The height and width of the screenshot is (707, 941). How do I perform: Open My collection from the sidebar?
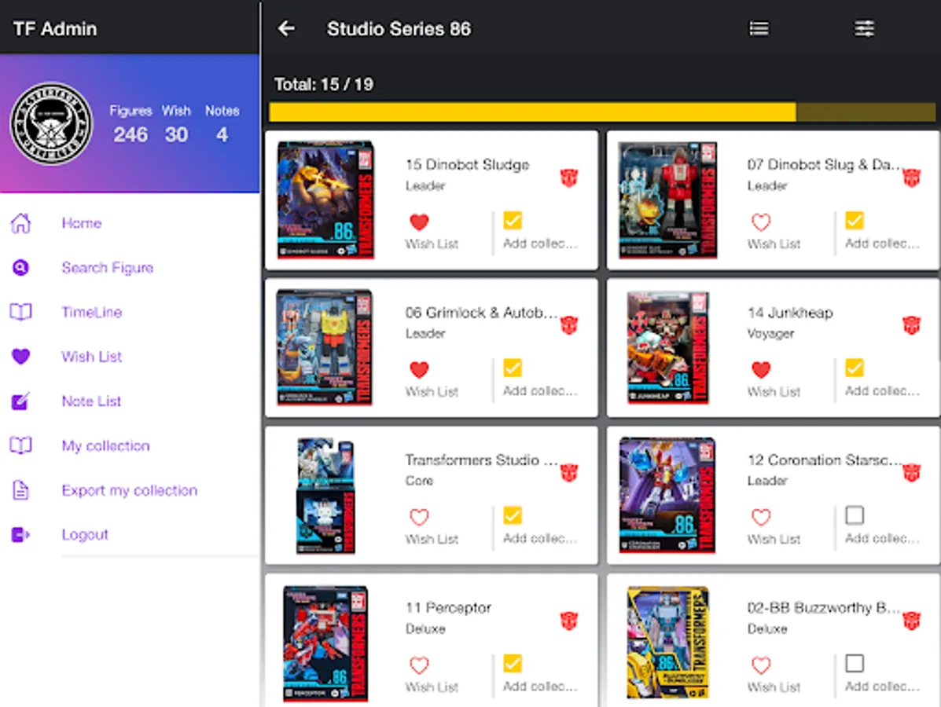point(105,445)
